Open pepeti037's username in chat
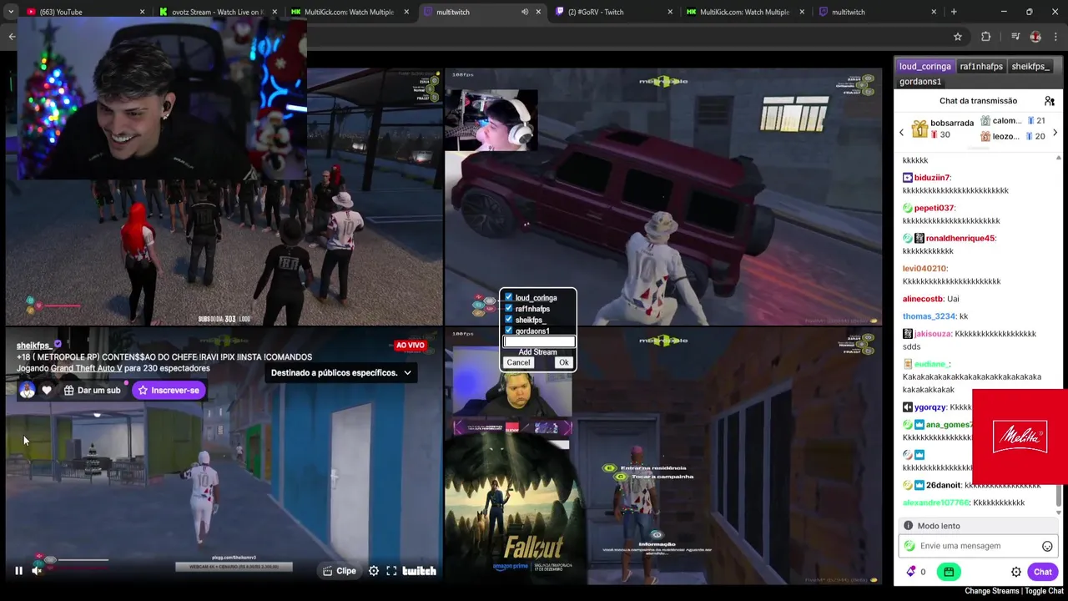Screen dimensions: 1068x601 click(x=934, y=208)
